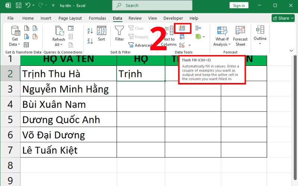Expand the Get Data dropdown
Viewport: 298px width, 186px height.
point(15,42)
